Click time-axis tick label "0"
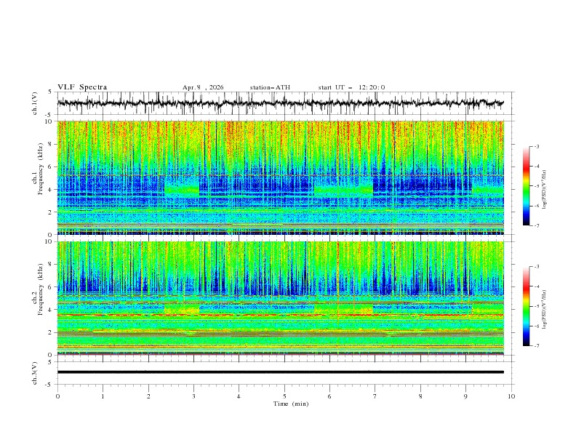This screenshot has width=576, height=445. pyautogui.click(x=57, y=396)
